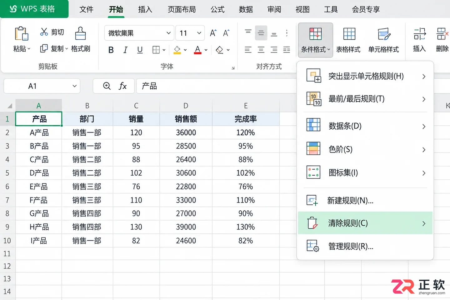Screen dimensions: 450x300
Task: Open the 插入 ribbon tab
Action: [145, 9]
